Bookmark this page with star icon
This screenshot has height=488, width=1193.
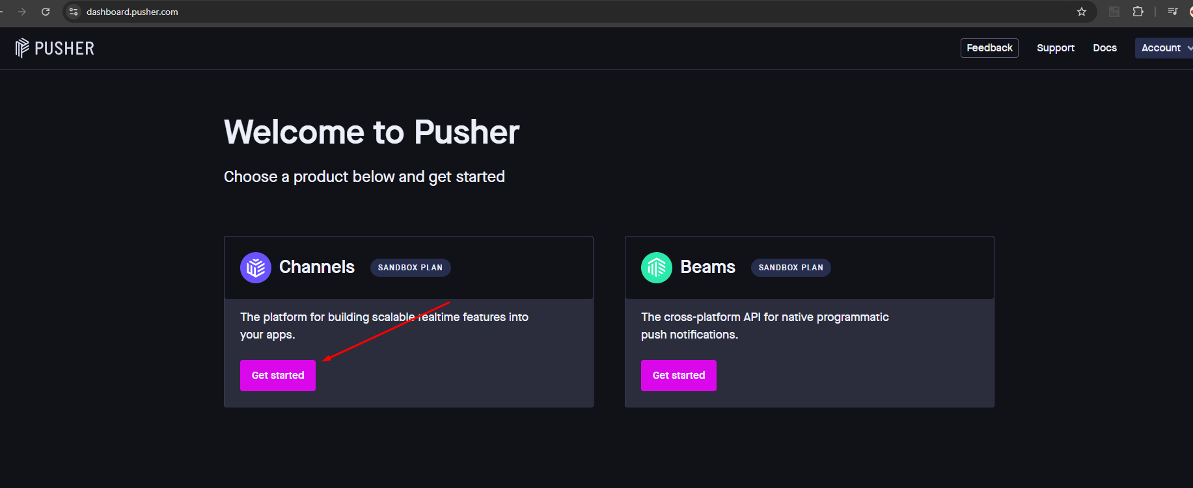click(x=1082, y=12)
